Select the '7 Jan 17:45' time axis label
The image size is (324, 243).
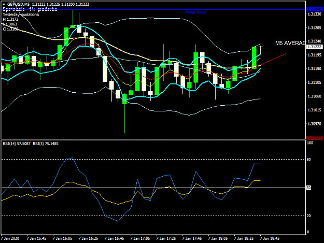(x=192, y=238)
